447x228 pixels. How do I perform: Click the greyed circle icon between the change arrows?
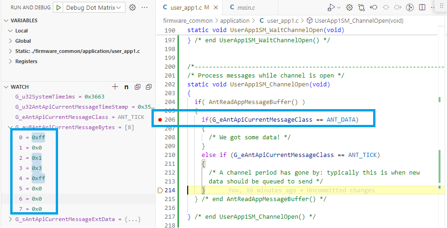[x=386, y=8]
